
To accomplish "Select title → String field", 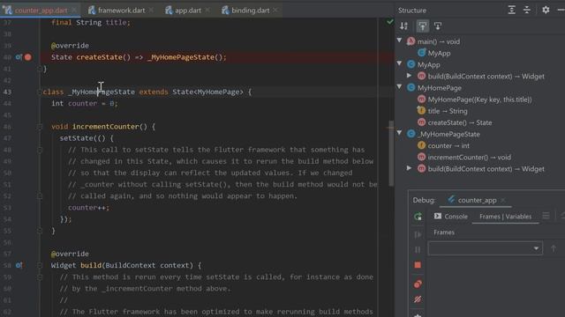I will (x=448, y=111).
